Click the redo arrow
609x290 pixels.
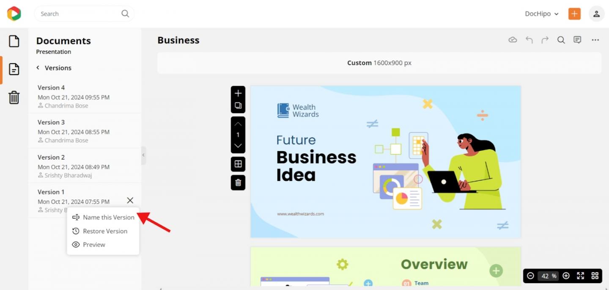tap(545, 40)
